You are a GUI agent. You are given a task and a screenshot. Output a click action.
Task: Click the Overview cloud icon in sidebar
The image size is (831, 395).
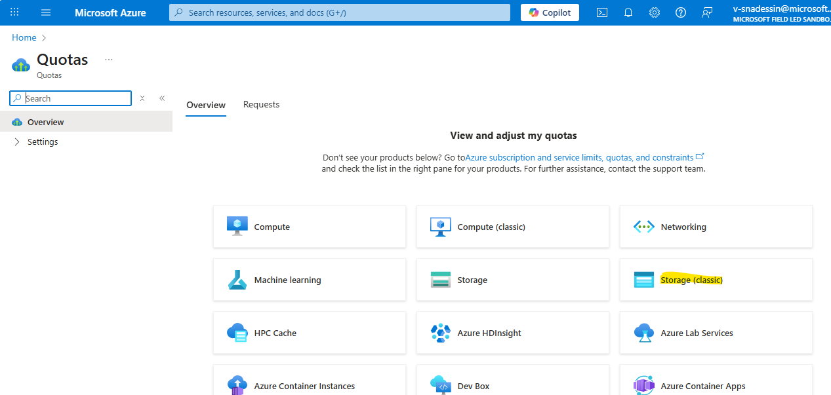coord(17,122)
